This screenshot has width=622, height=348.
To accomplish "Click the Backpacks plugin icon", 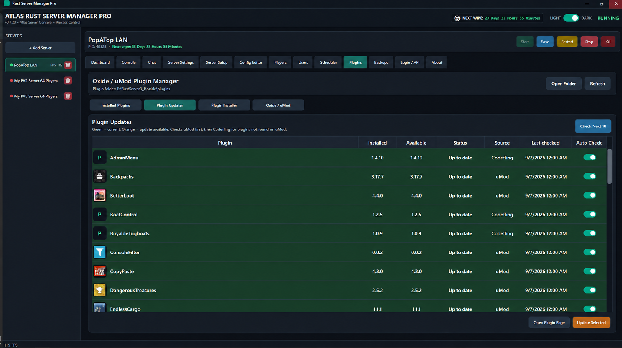I will [99, 176].
